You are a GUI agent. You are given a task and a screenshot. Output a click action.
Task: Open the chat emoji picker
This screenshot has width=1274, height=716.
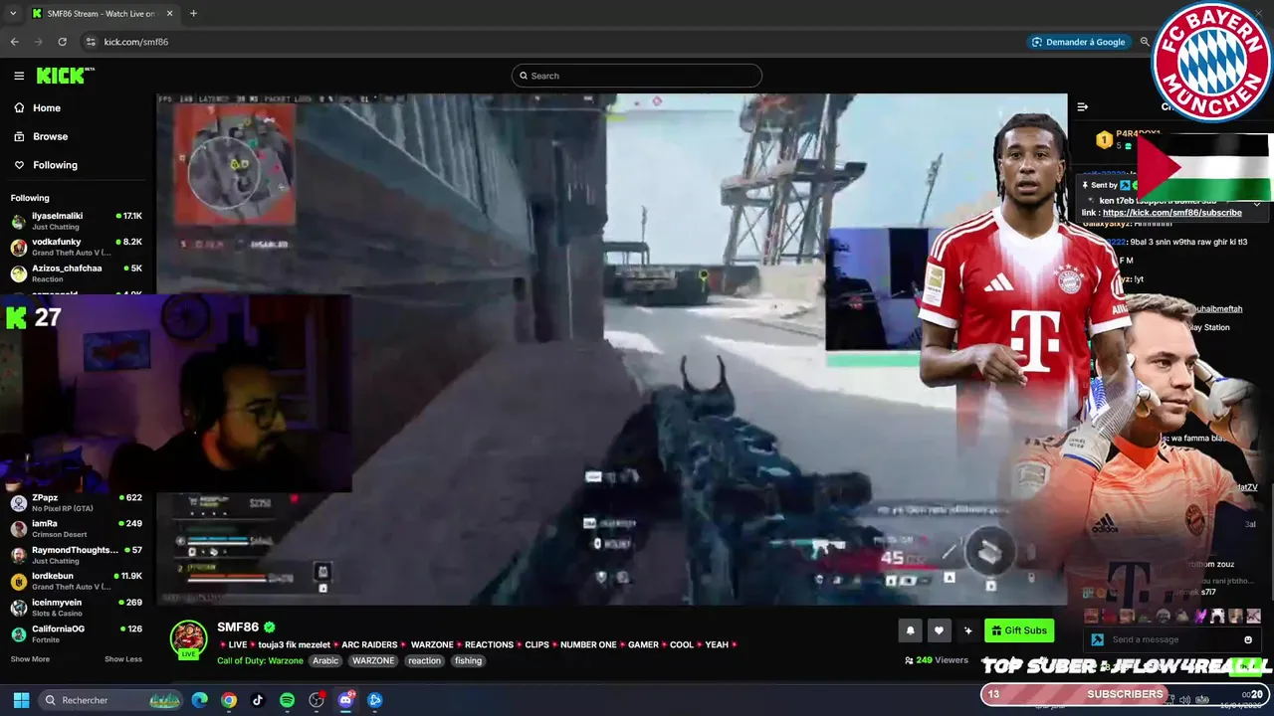click(1248, 639)
